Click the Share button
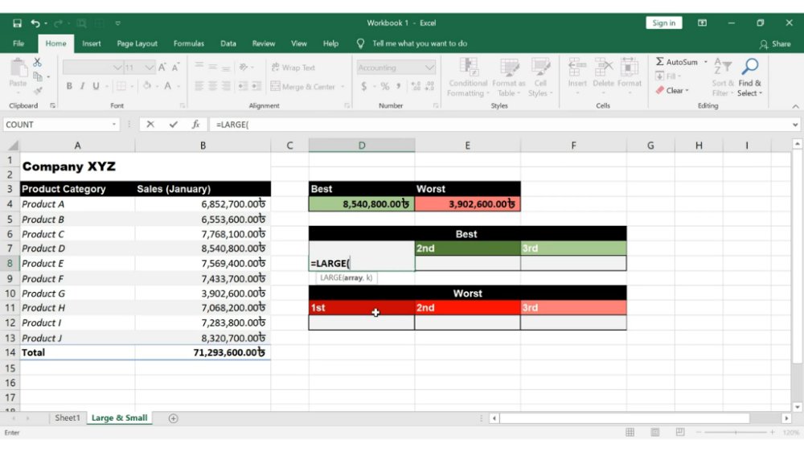Screen dimensions: 804x452 coord(775,44)
